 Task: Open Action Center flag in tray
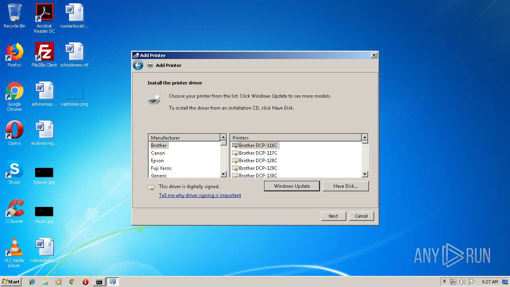tap(472, 282)
